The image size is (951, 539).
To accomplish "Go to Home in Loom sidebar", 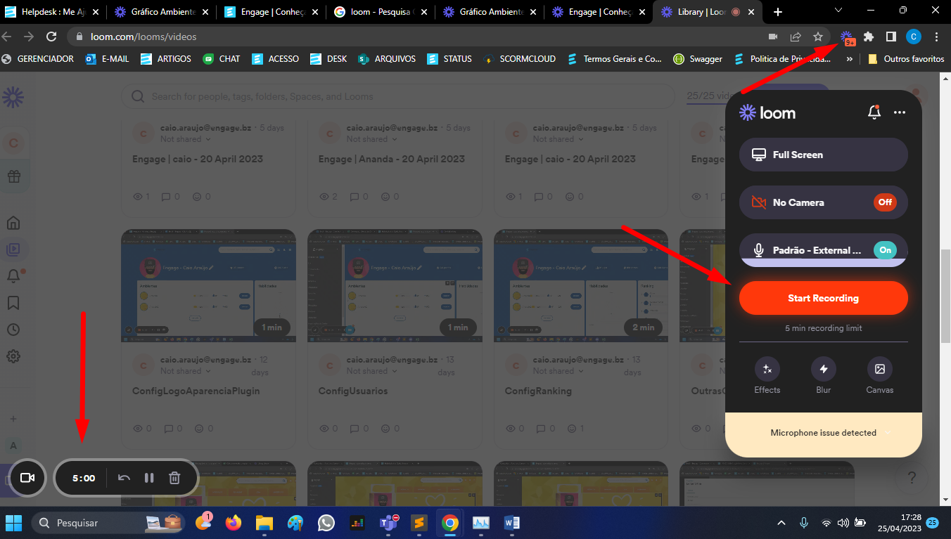I will [13, 223].
